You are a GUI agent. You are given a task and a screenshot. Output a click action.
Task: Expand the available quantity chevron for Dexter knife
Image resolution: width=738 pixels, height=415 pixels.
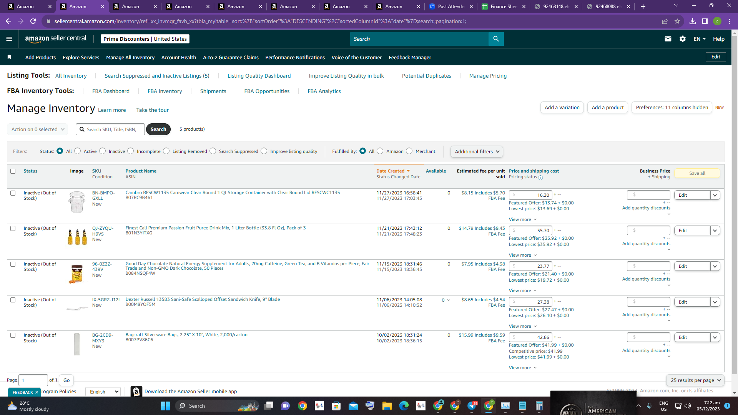coord(449,300)
